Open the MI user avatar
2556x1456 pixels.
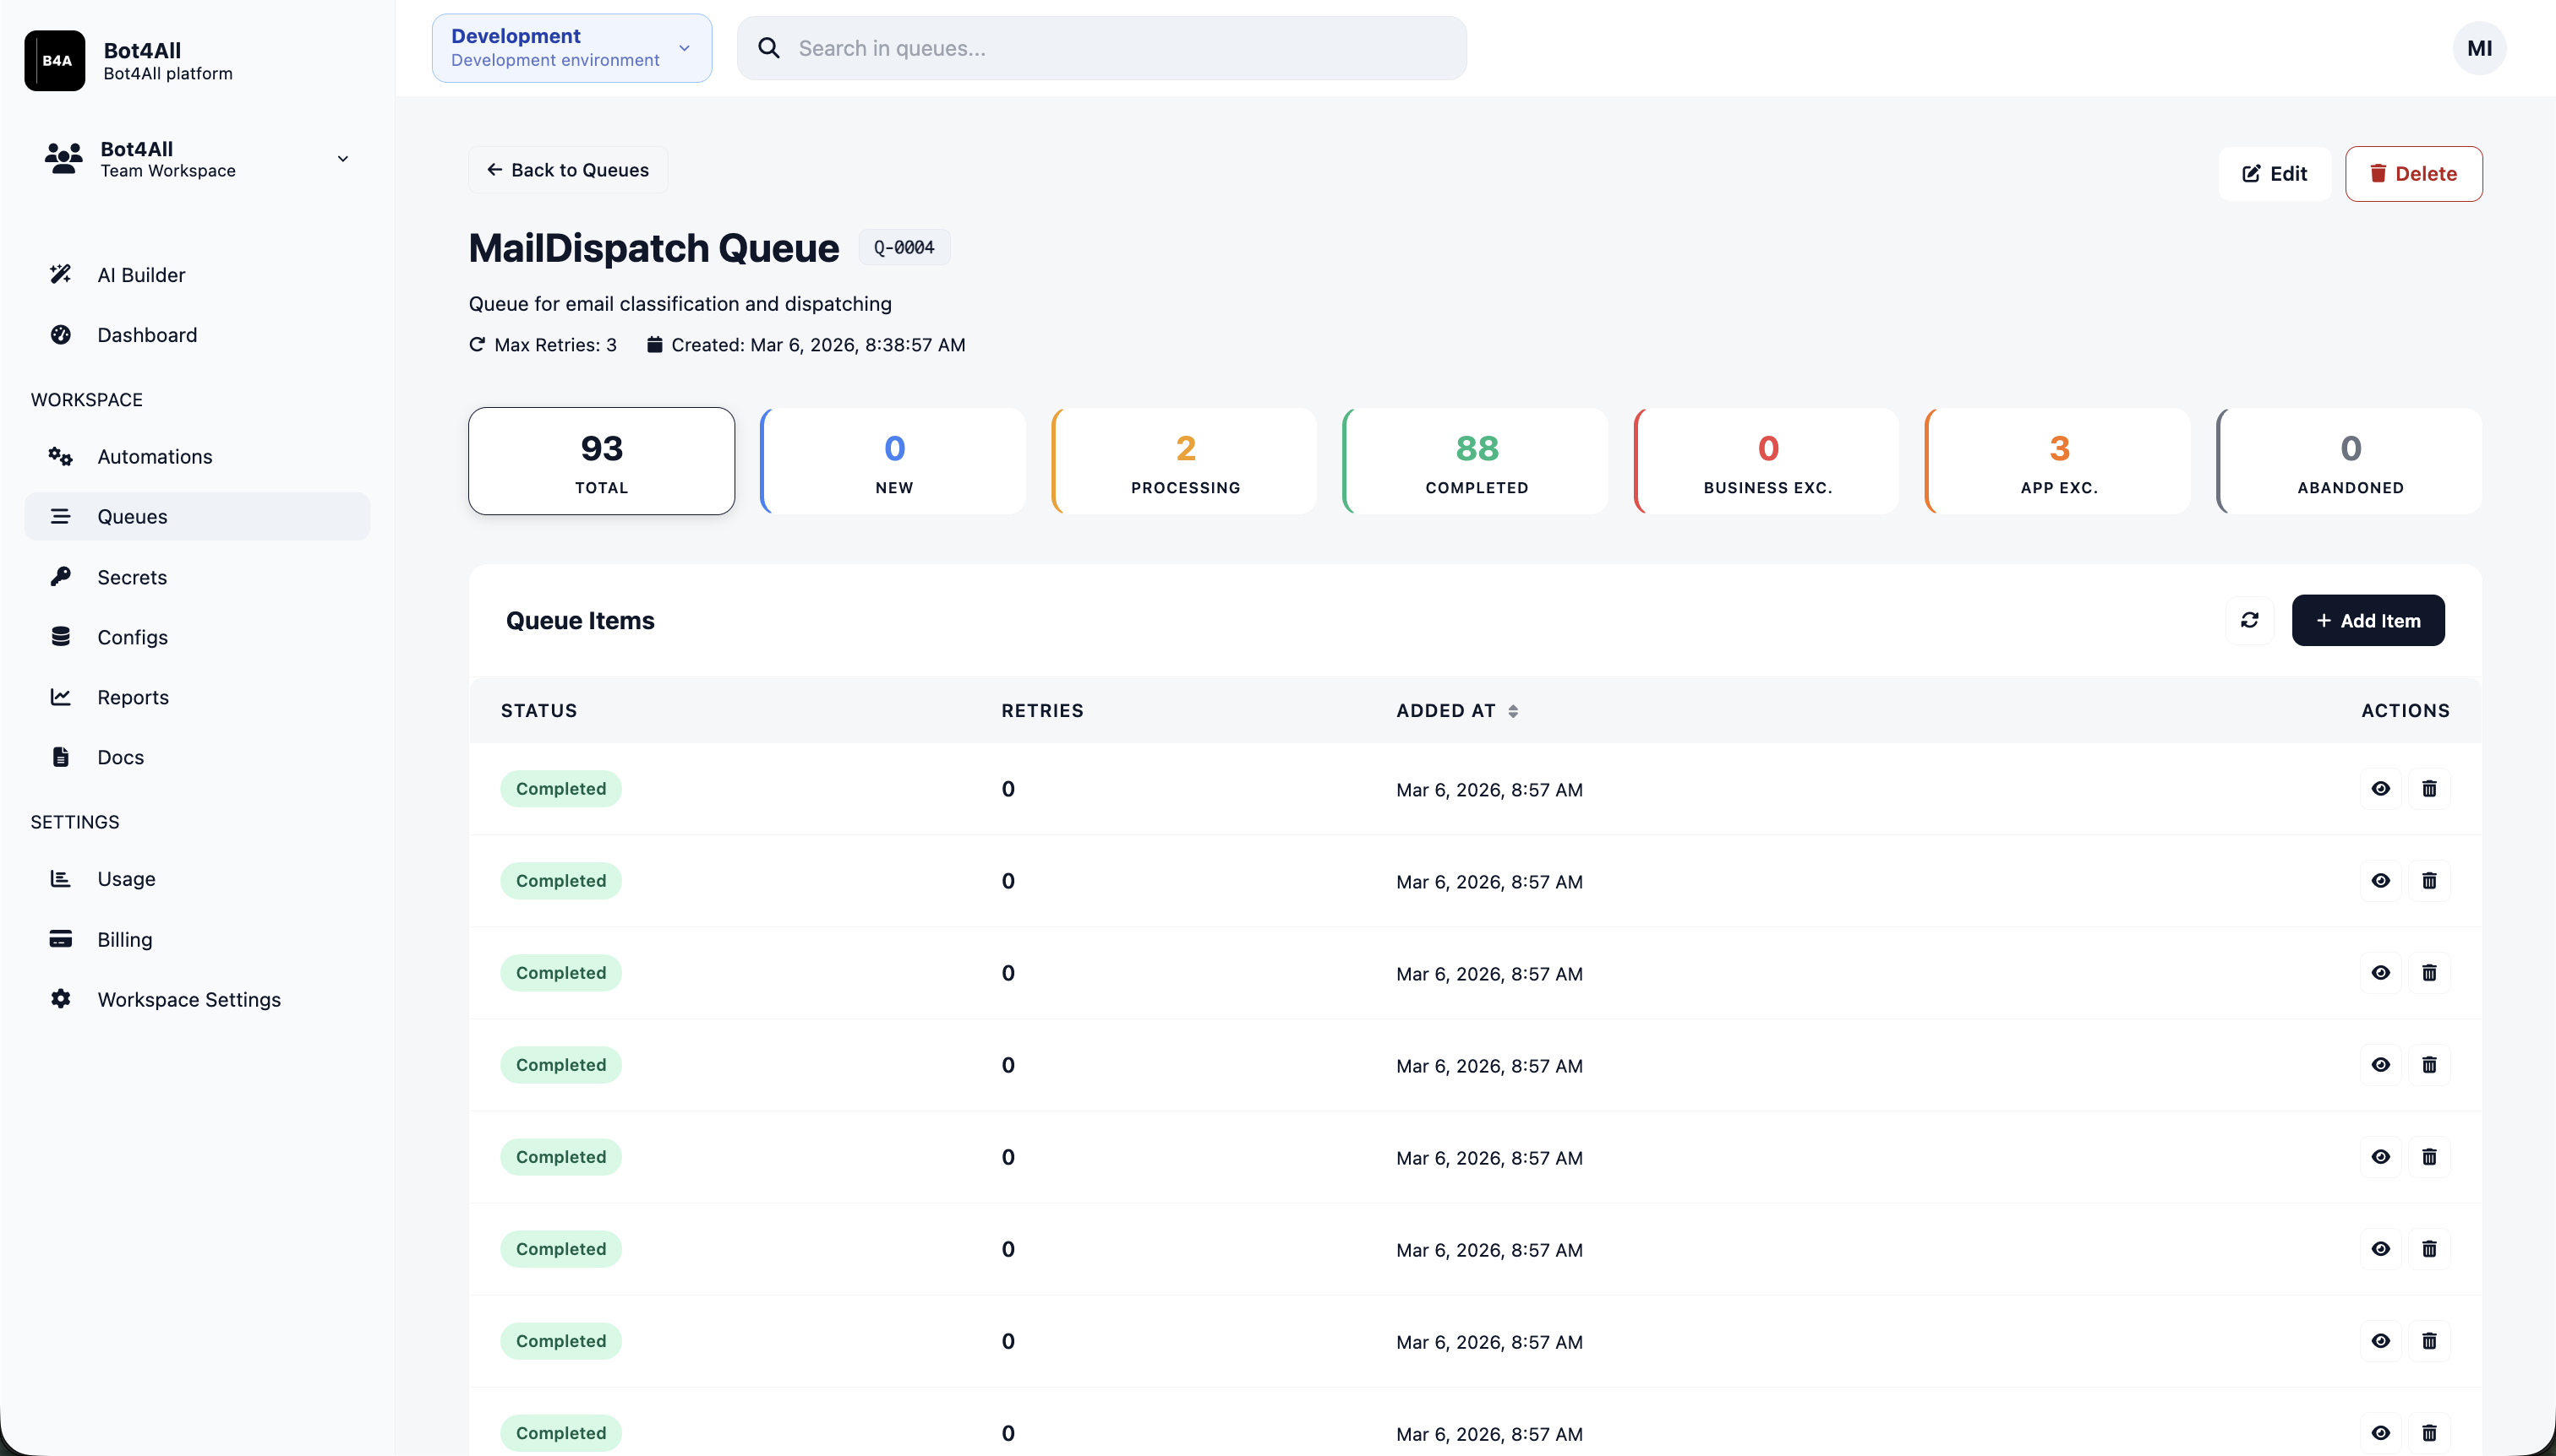click(2479, 48)
